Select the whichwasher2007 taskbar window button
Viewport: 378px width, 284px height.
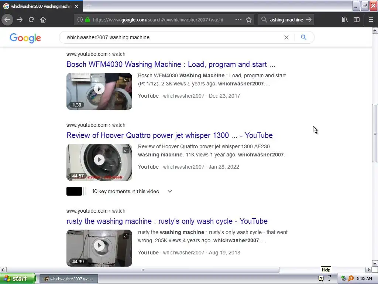pyautogui.click(x=69, y=279)
